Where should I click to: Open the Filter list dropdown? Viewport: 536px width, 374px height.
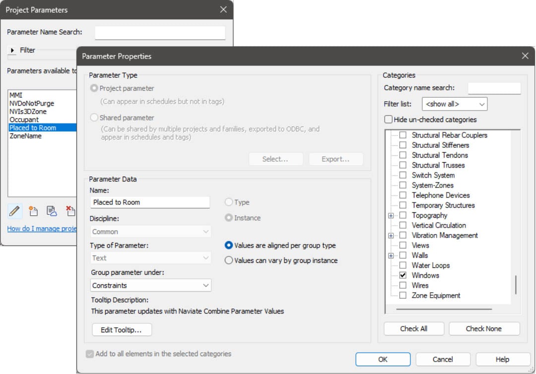(454, 104)
